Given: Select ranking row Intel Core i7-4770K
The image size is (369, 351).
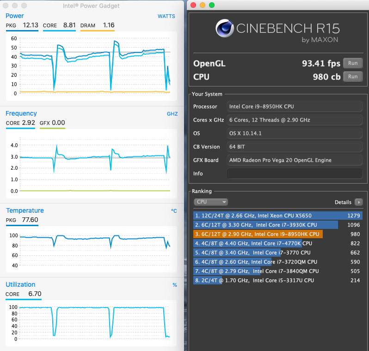Looking at the screenshot, I should [x=278, y=243].
